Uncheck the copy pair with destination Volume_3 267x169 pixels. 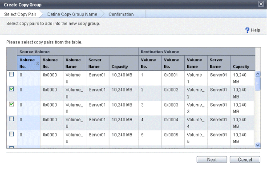(12, 104)
